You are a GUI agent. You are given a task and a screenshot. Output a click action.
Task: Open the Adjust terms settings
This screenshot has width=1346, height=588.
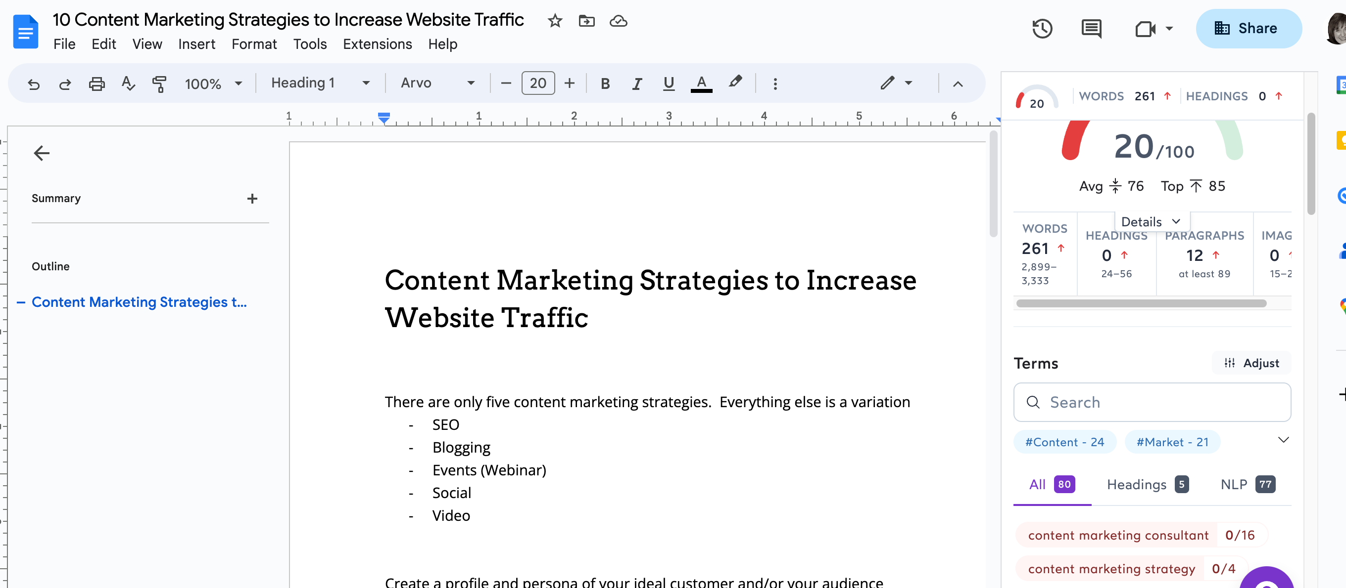[1251, 363]
